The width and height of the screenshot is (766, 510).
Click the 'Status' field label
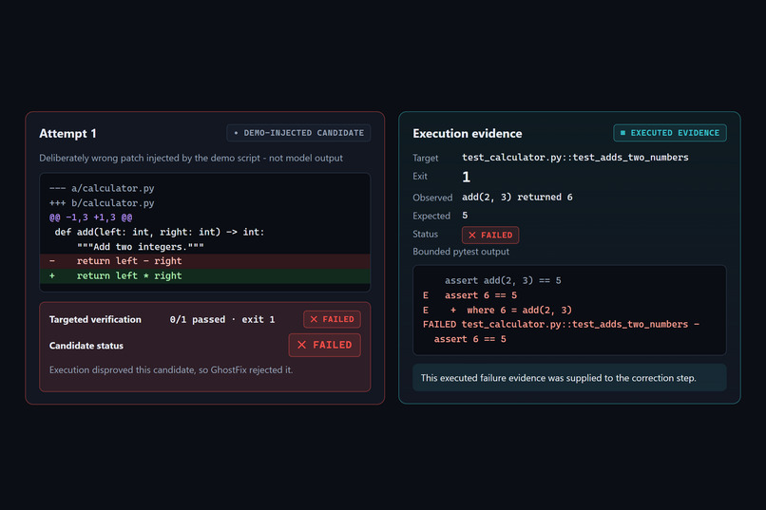tap(426, 235)
